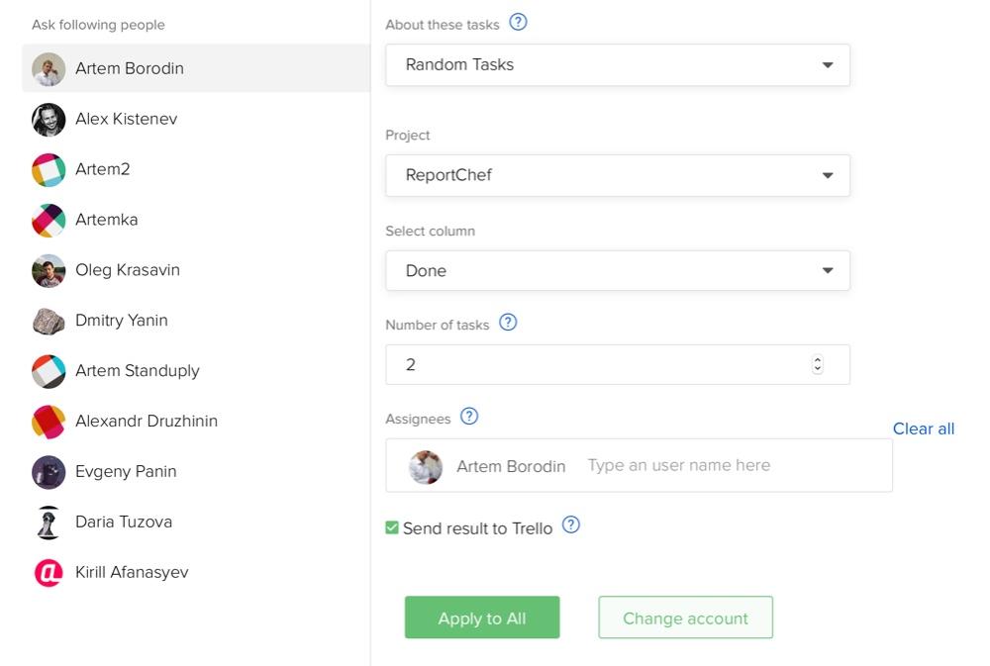The width and height of the screenshot is (990, 666).
Task: Open the Assignees help question mark
Action: pos(469,417)
